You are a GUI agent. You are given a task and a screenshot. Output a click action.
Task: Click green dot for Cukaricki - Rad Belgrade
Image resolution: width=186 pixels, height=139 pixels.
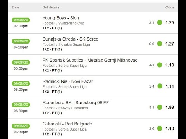(160, 129)
